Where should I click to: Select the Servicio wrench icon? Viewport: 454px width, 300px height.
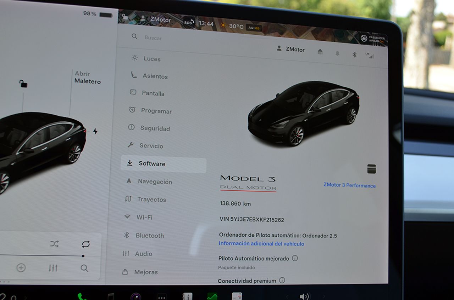(131, 144)
